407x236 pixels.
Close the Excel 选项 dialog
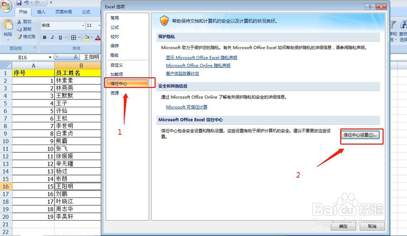click(x=381, y=7)
